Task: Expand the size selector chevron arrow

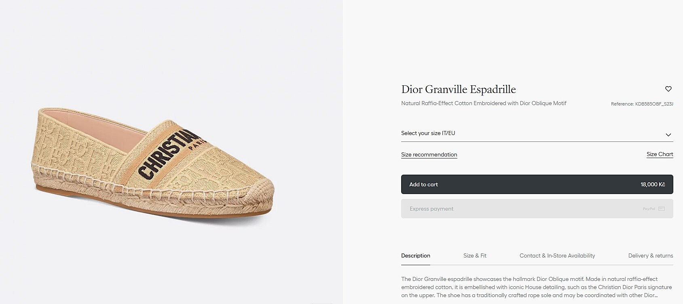Action: (668, 135)
